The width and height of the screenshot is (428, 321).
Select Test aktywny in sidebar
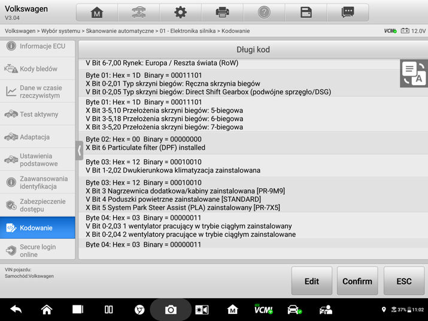tap(37, 114)
